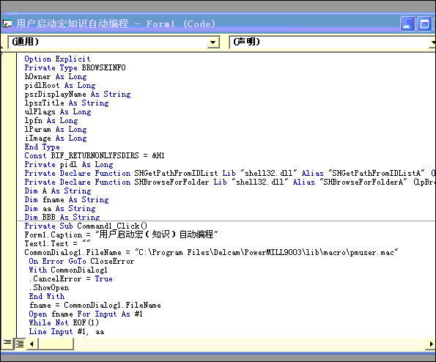The image size is (436, 362).
Task: Click the Dim BBB As String line
Action: [62, 217]
